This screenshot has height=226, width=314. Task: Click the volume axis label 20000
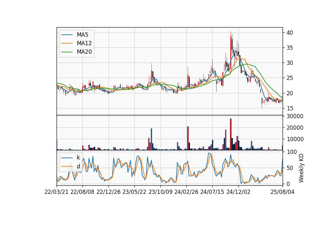(x=295, y=128)
